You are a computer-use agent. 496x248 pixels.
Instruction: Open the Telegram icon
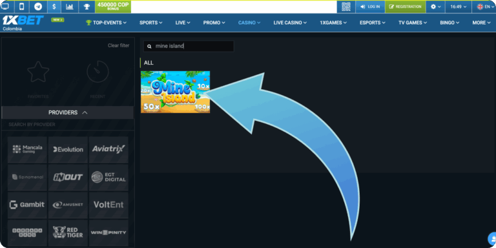click(x=38, y=6)
